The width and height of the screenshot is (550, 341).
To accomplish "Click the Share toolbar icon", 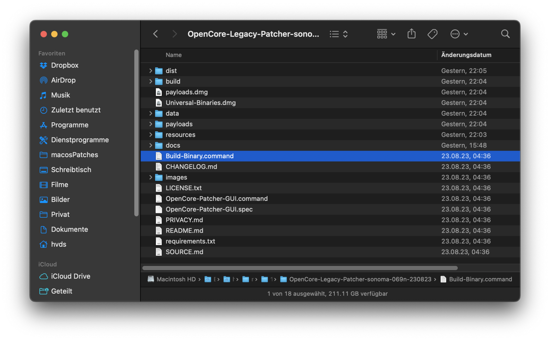I will point(411,34).
